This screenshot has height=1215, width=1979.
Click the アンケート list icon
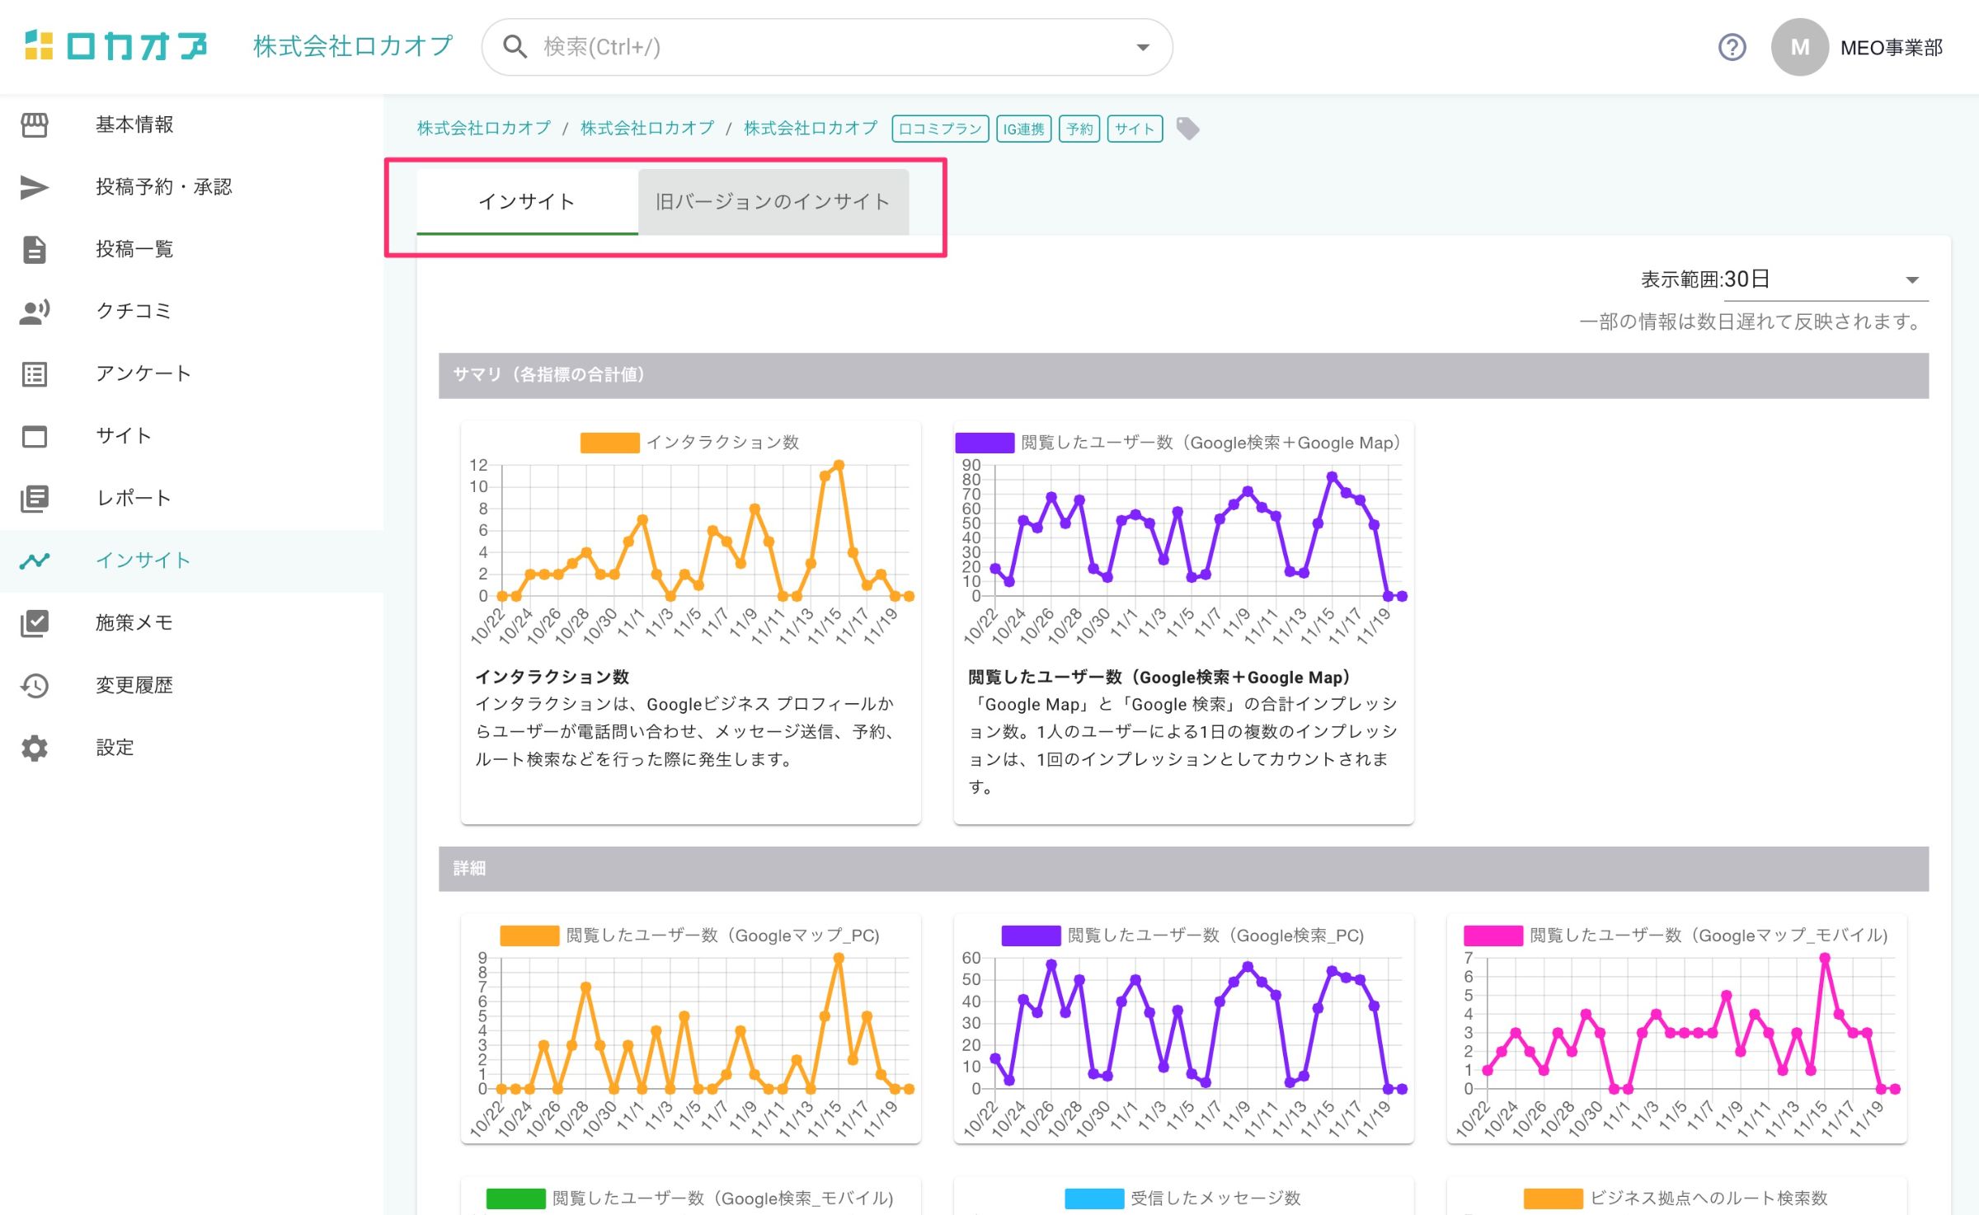[x=34, y=373]
